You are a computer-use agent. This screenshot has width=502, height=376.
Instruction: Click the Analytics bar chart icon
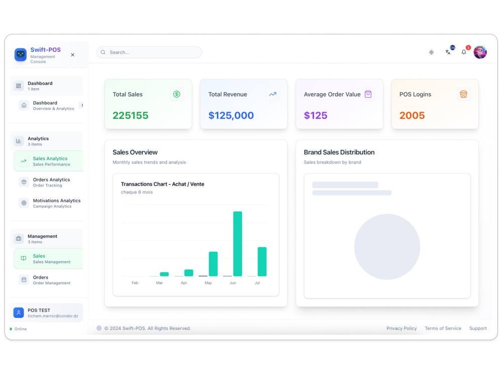click(19, 141)
